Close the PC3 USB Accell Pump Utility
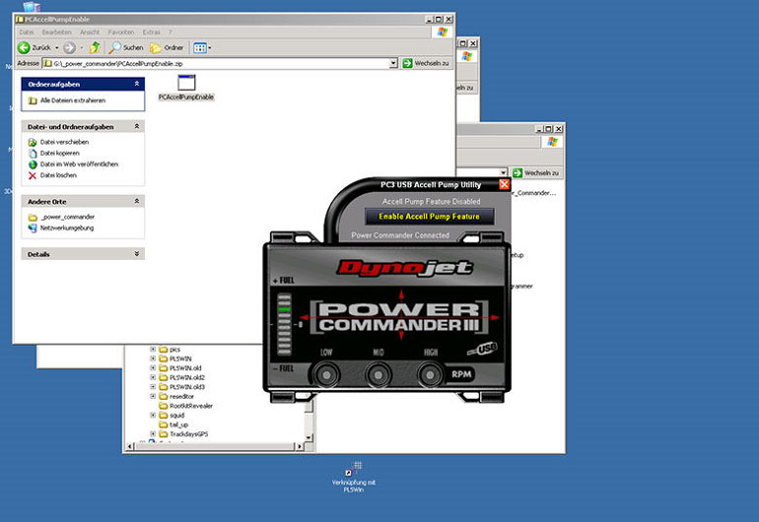This screenshot has width=759, height=522. (505, 184)
